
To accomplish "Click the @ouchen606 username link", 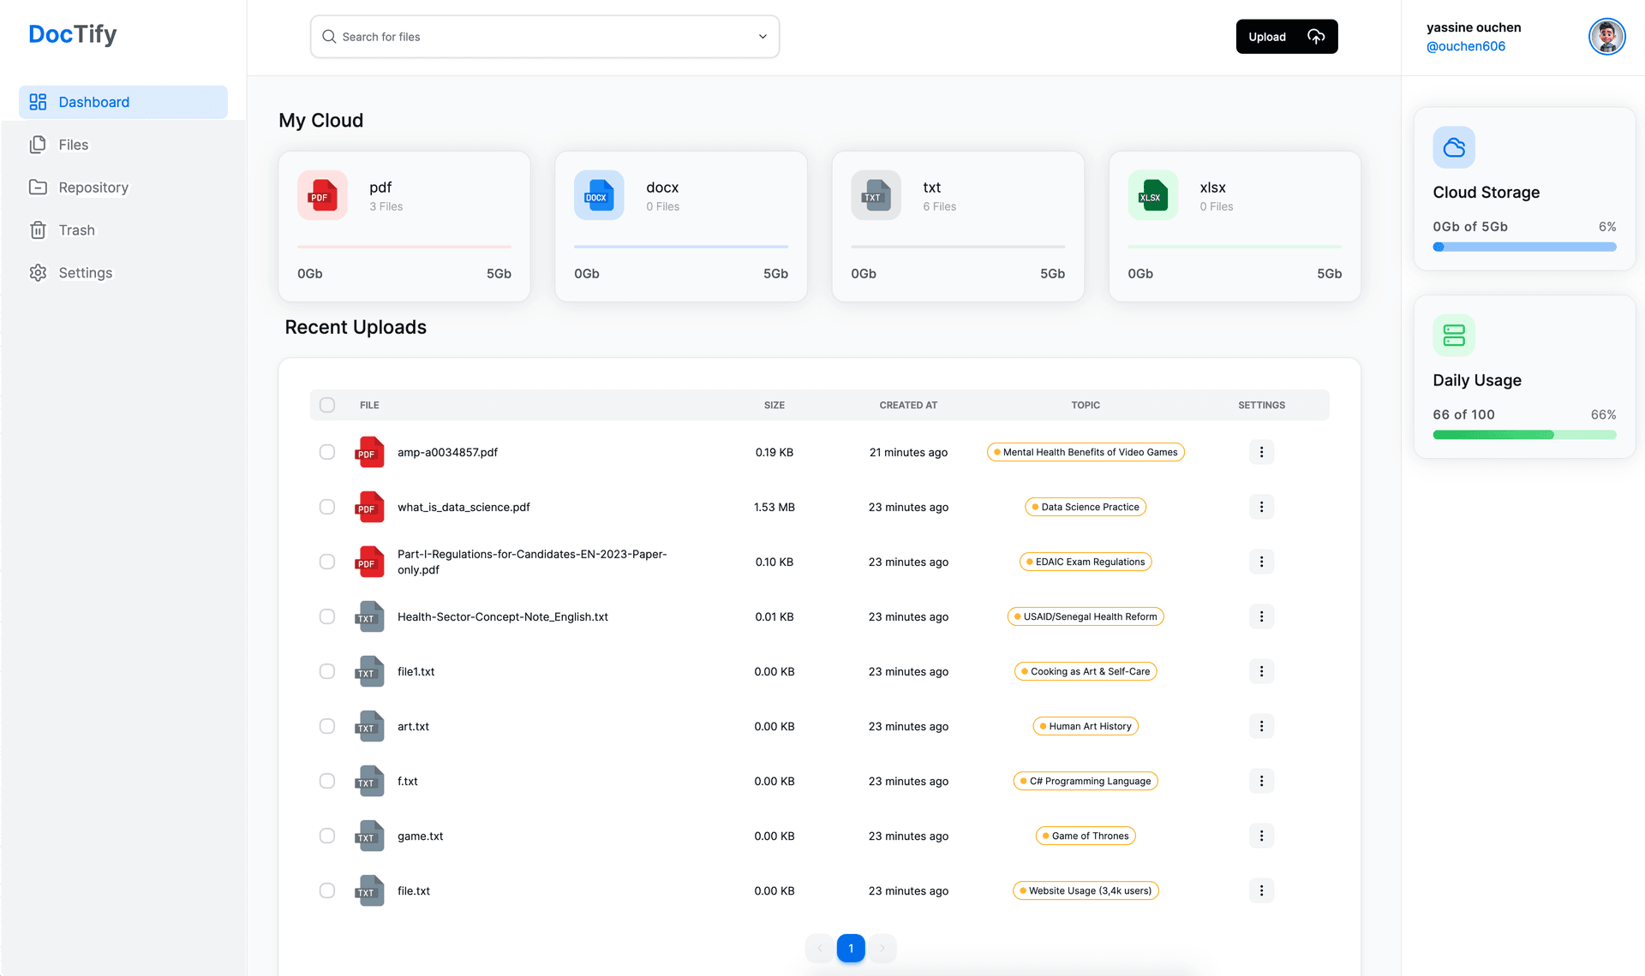I will point(1465,46).
